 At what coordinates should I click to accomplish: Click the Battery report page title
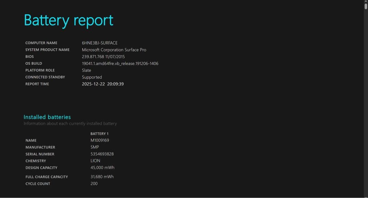point(68,20)
